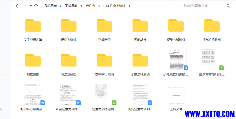Select the 少儿视觉训练题 Word document thumbnail

click(x=176, y=60)
